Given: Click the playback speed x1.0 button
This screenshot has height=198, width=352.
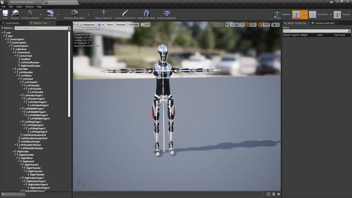Looking at the screenshot, I should [145, 25].
